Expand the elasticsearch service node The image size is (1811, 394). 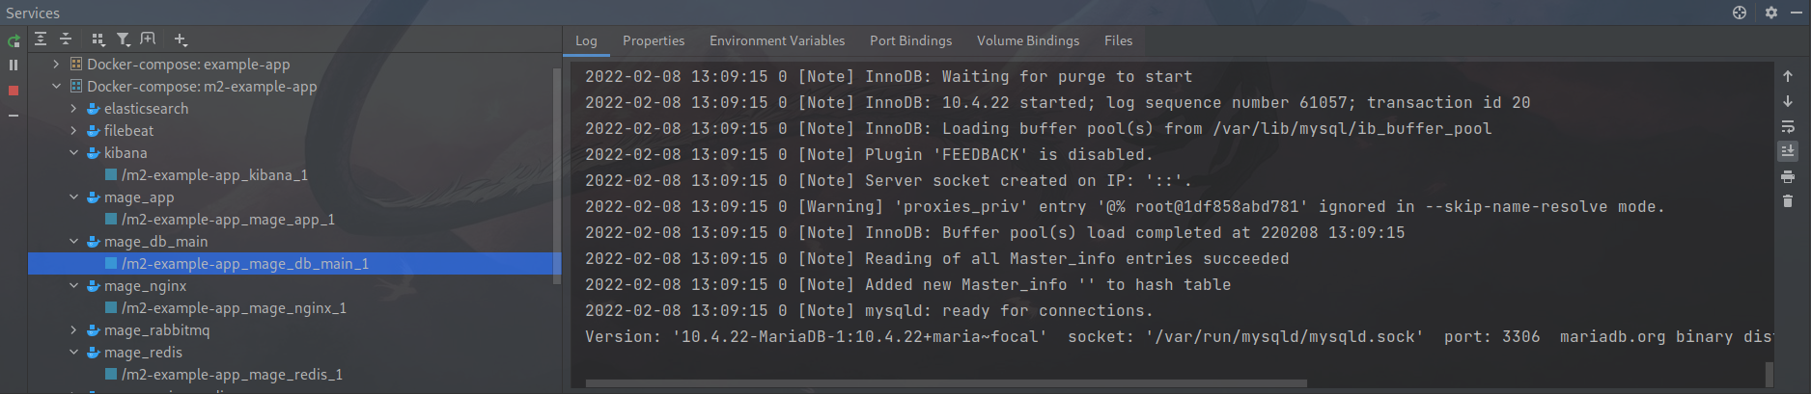click(73, 109)
